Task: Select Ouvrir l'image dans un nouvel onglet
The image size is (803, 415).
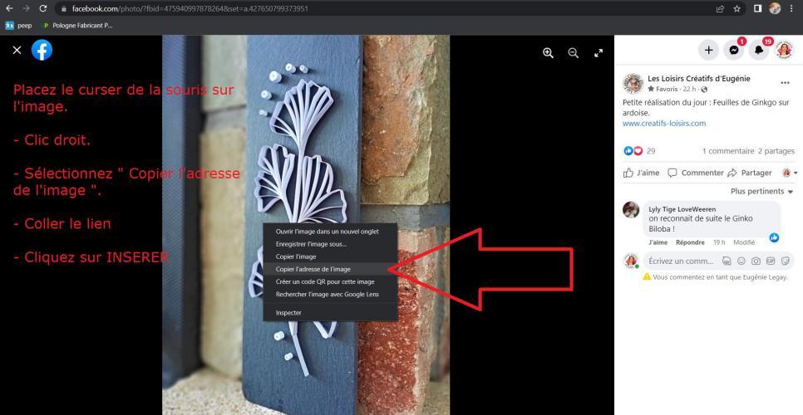Action: pos(330,232)
